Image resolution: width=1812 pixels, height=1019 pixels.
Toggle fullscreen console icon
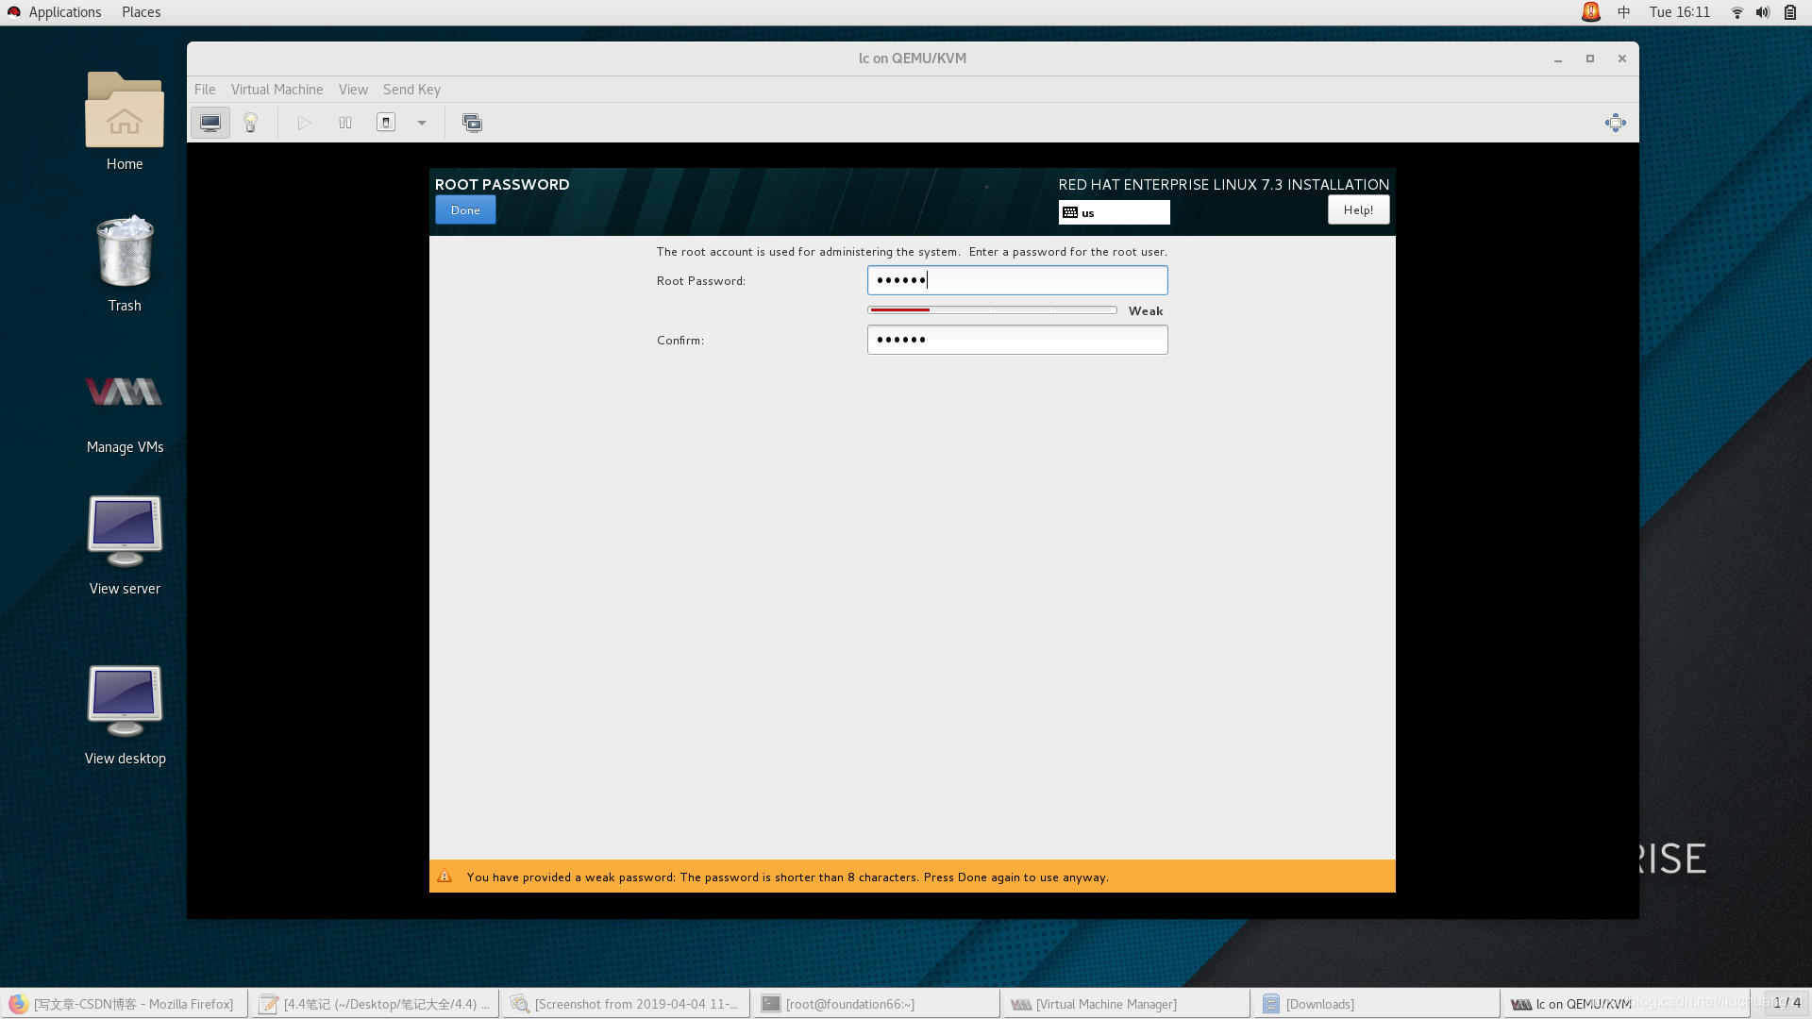coord(1616,123)
